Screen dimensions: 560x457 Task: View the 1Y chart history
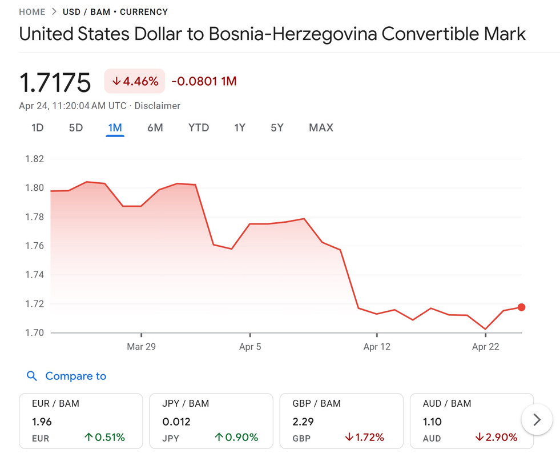(x=240, y=127)
